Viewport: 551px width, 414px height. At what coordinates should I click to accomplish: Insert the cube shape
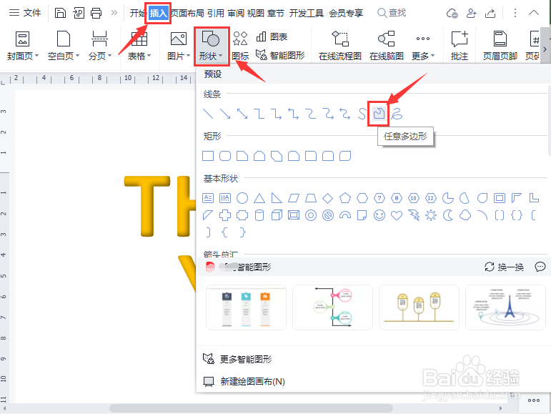point(277,215)
